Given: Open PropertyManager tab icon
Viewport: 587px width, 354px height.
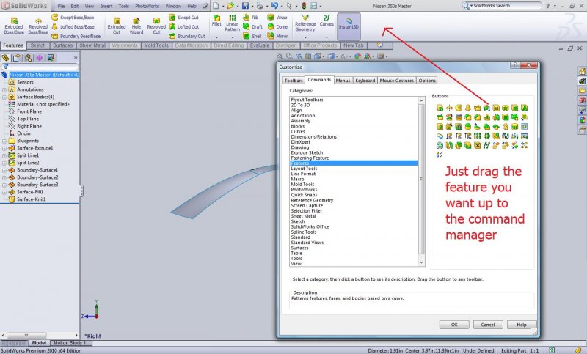Looking at the screenshot, I should (16, 58).
